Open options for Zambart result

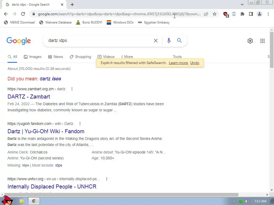tap(72, 89)
